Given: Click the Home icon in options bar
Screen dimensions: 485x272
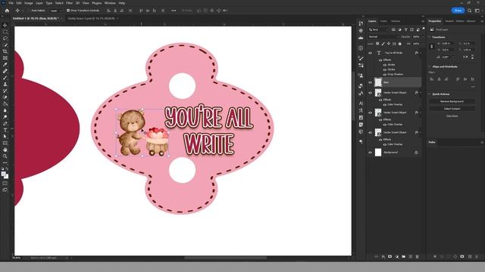Looking at the screenshot, I should tap(7, 11).
